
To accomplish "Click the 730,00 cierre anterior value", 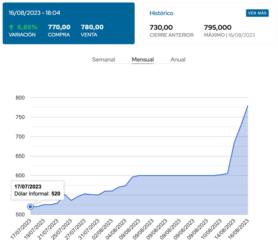I will tap(161, 27).
